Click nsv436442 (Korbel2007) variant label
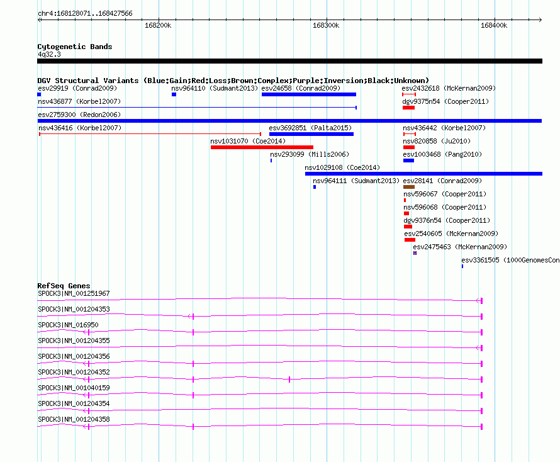 click(x=444, y=128)
